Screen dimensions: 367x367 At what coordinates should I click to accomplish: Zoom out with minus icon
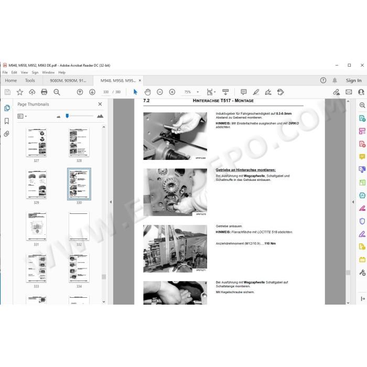pos(160,92)
